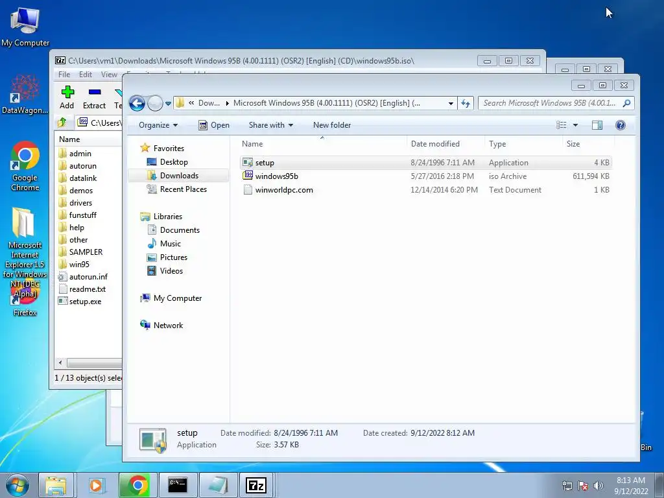Click the search magnifier icon
This screenshot has width=664, height=498.
tap(627, 103)
